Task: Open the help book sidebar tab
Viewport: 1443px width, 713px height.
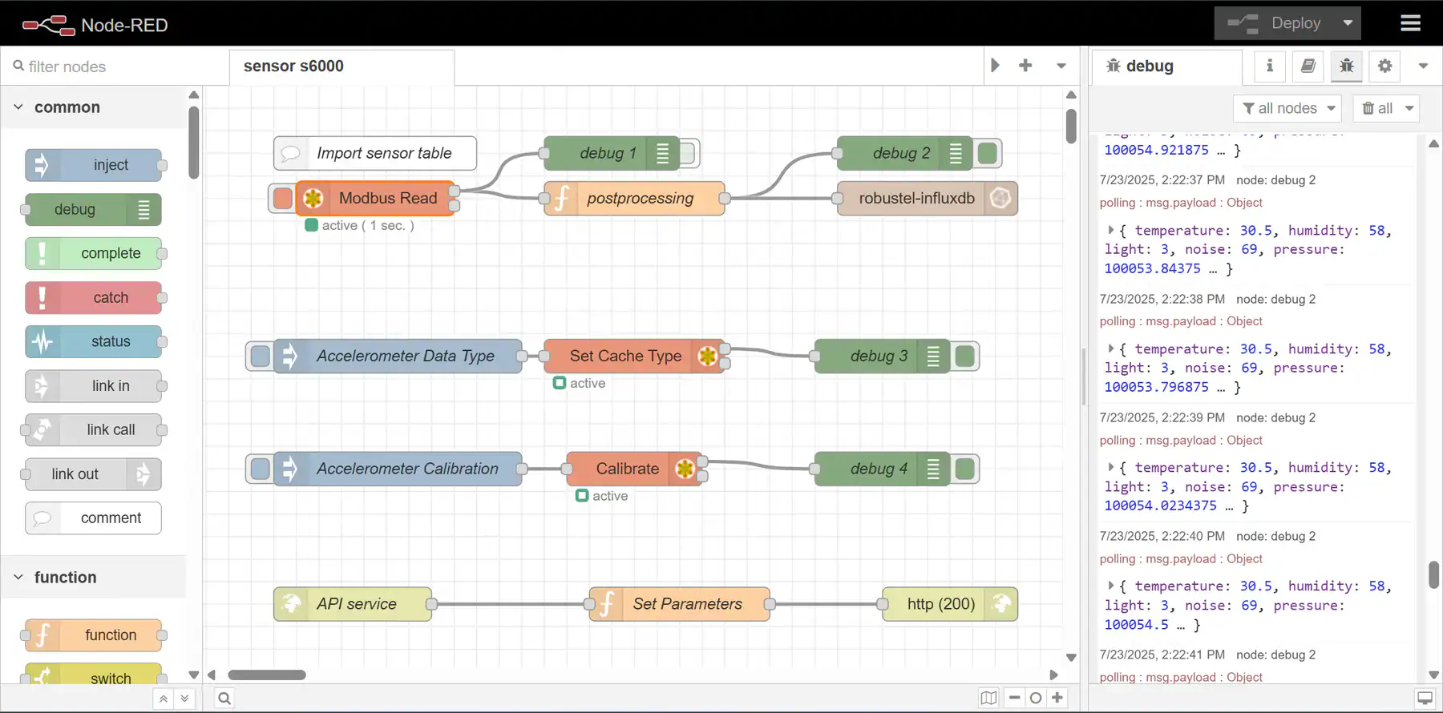Action: pyautogui.click(x=1308, y=66)
